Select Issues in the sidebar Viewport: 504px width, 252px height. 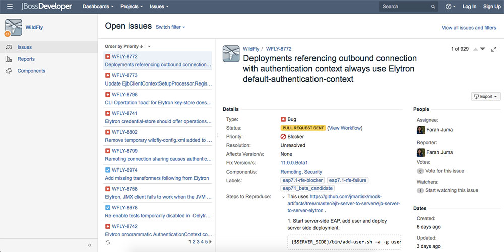point(24,47)
